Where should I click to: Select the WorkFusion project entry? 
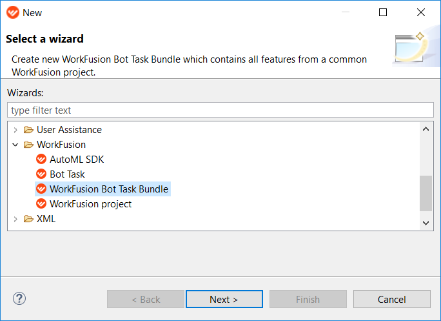pyautogui.click(x=90, y=203)
